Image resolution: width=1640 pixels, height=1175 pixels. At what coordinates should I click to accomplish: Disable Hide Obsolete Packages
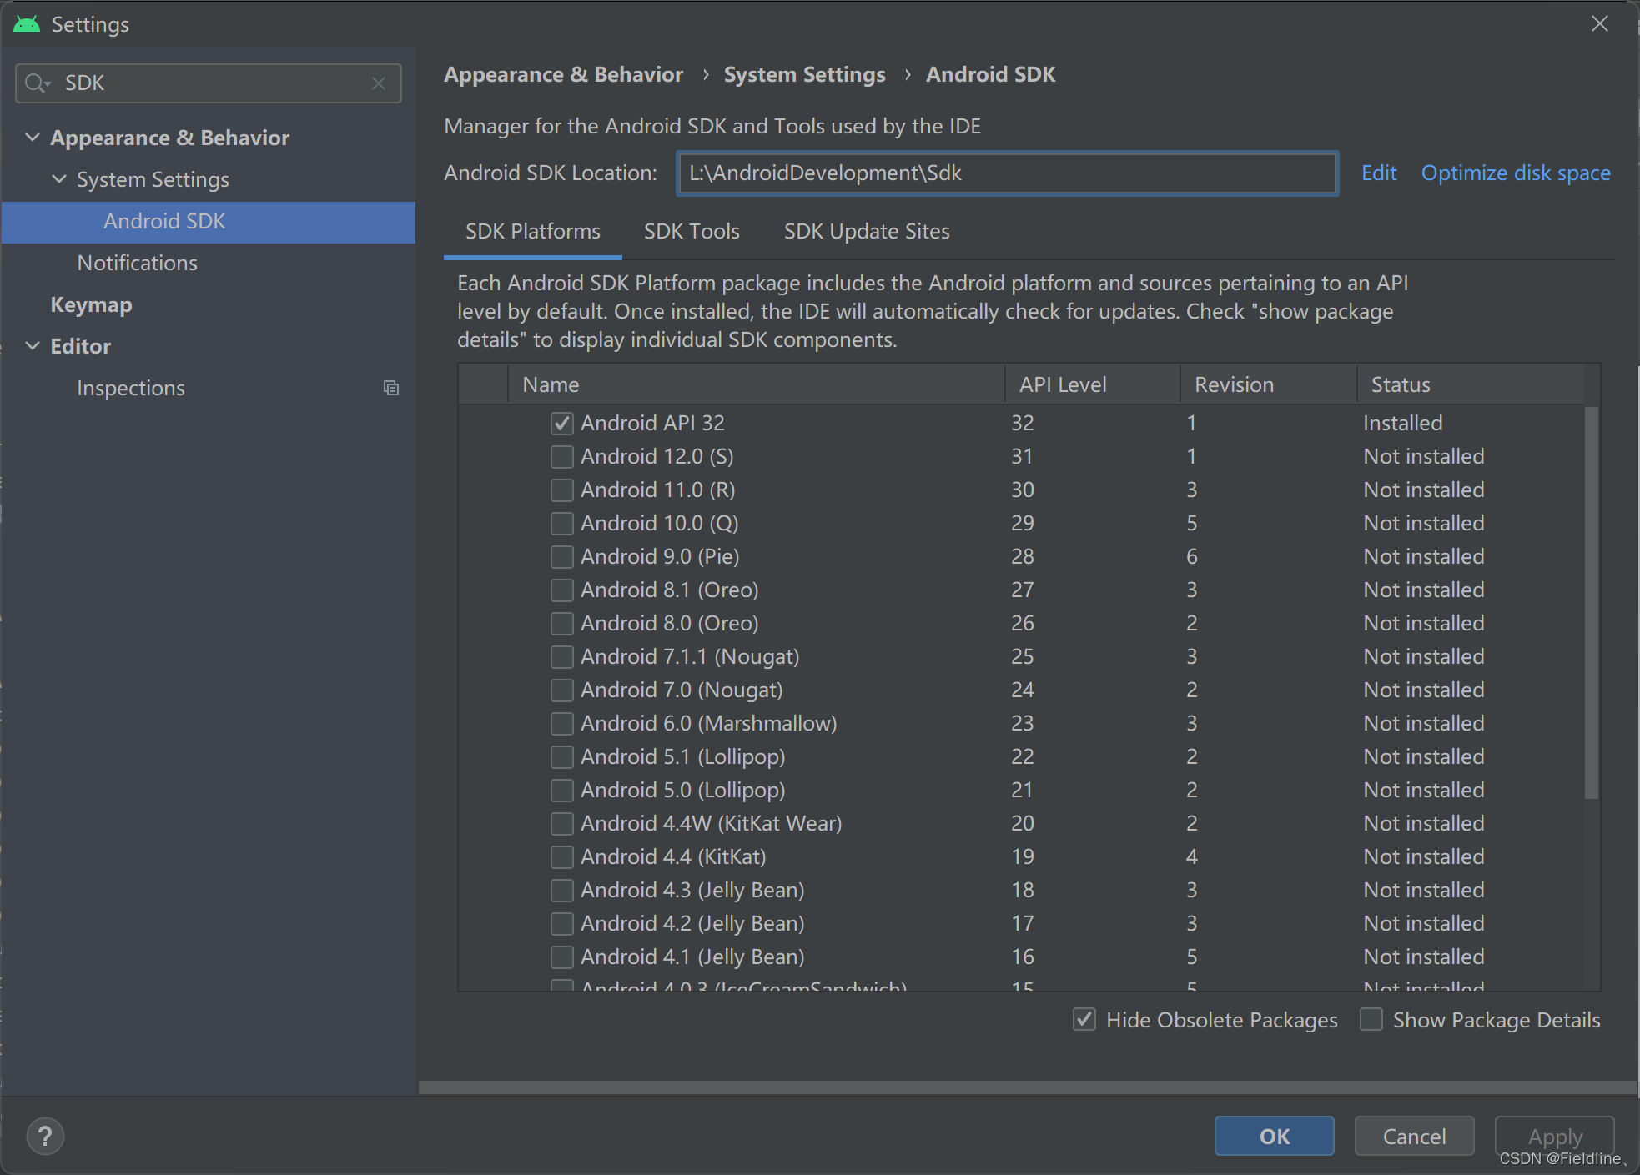click(x=1084, y=1019)
